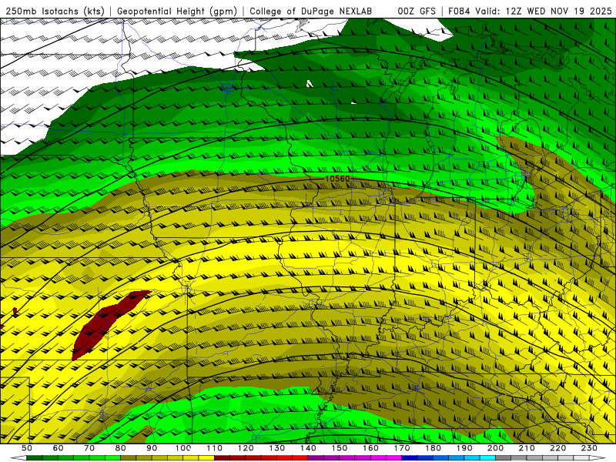The image size is (616, 462).
Task: Click the '250mb Isotachs (kts)' title text
Action: [x=55, y=12]
